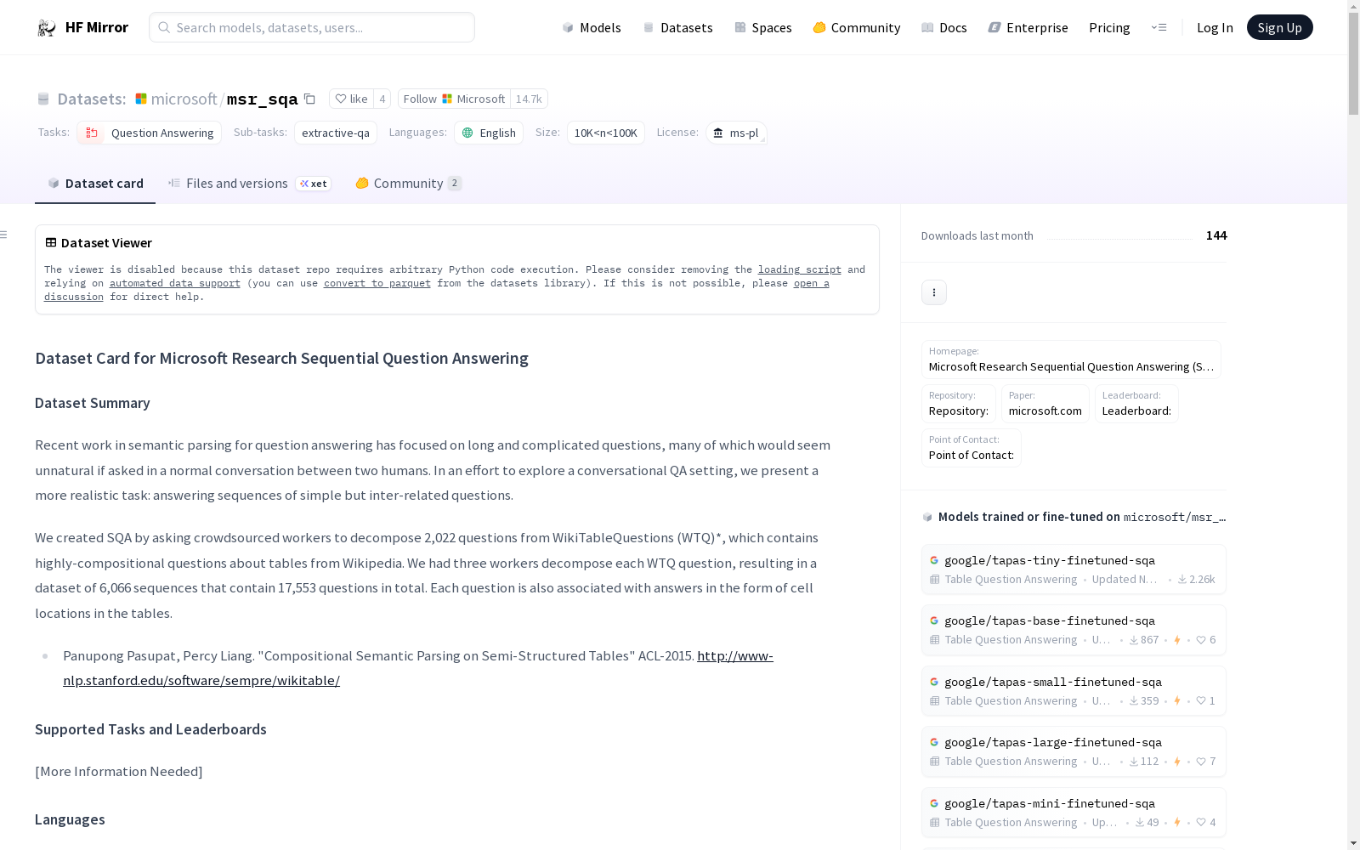
Task: Switch to the Dataset card tab
Action: pos(95,184)
